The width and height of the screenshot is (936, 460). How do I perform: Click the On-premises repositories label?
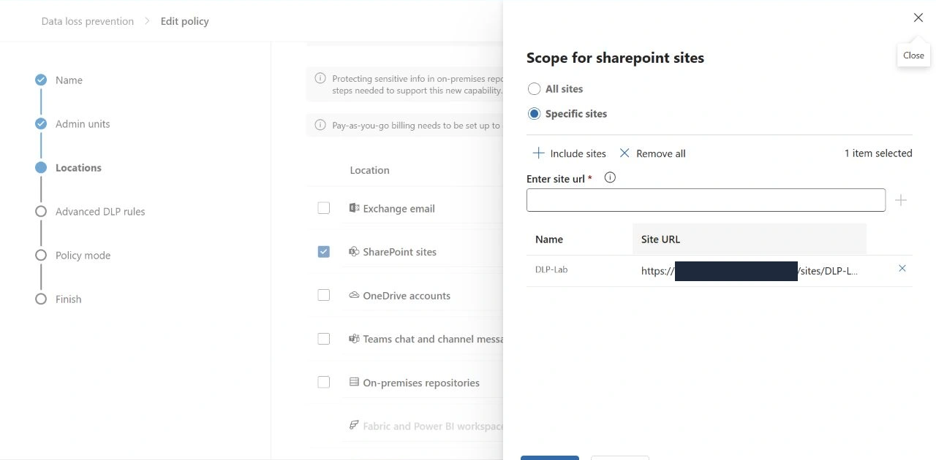coord(421,383)
